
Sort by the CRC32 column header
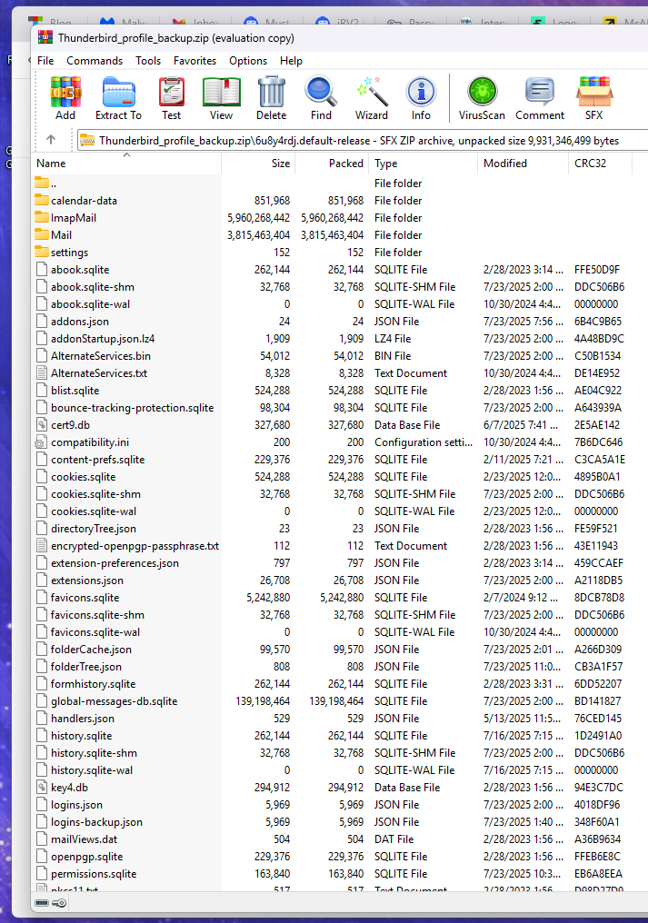(x=600, y=163)
